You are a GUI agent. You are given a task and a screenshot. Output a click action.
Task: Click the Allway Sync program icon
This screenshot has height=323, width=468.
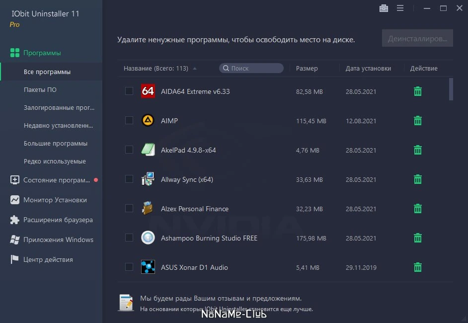148,179
